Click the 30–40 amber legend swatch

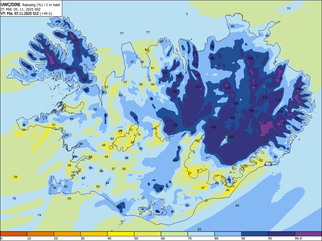tap(94, 234)
